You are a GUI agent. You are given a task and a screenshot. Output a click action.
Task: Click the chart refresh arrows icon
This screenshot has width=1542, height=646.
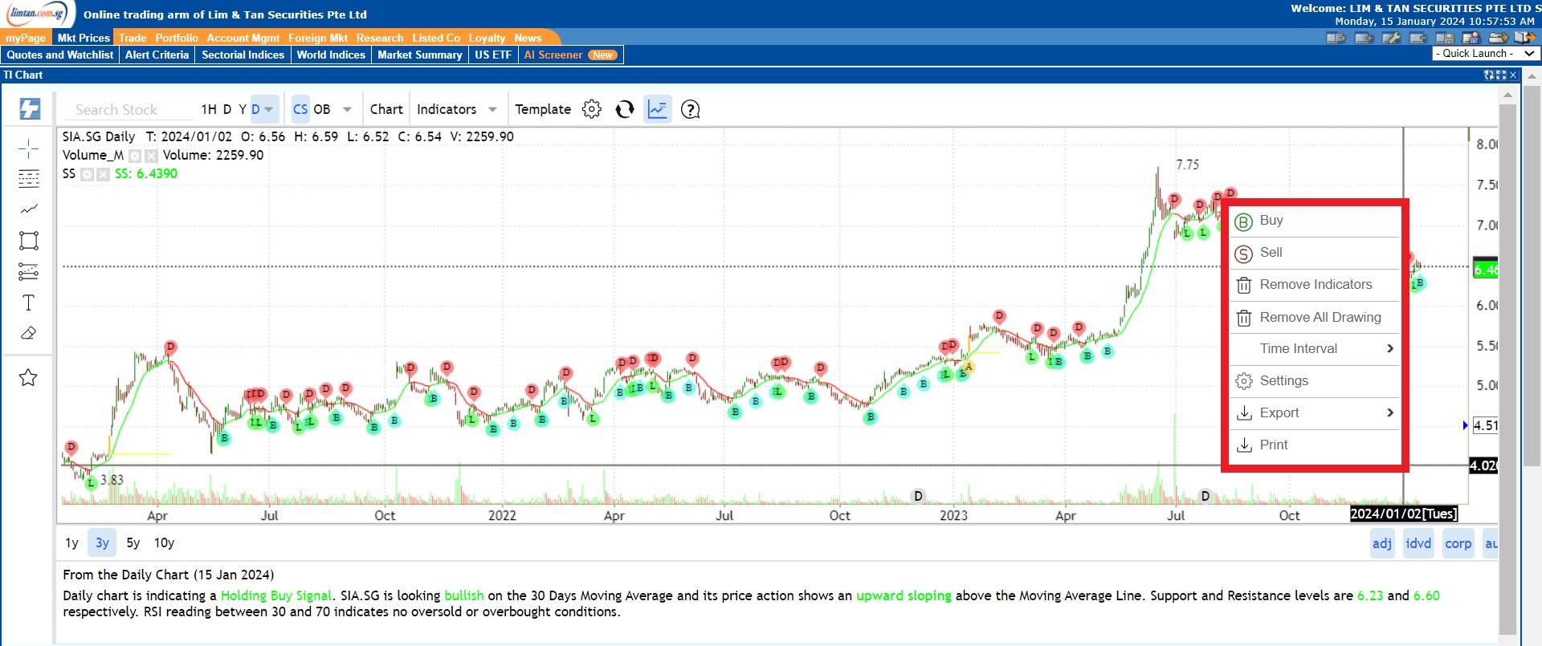point(625,109)
